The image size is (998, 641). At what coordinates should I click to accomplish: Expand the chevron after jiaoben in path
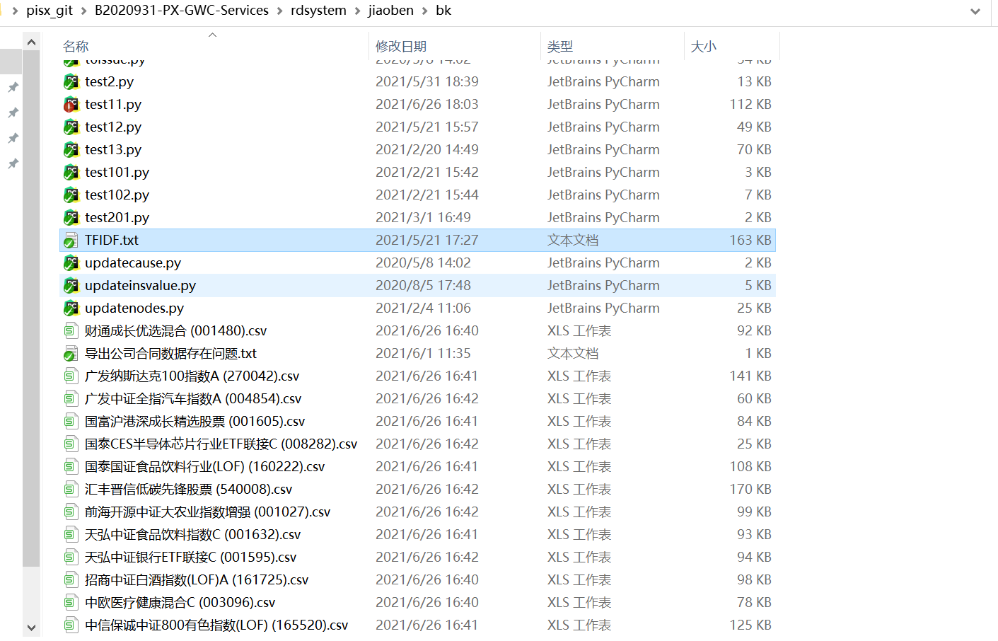tap(425, 11)
